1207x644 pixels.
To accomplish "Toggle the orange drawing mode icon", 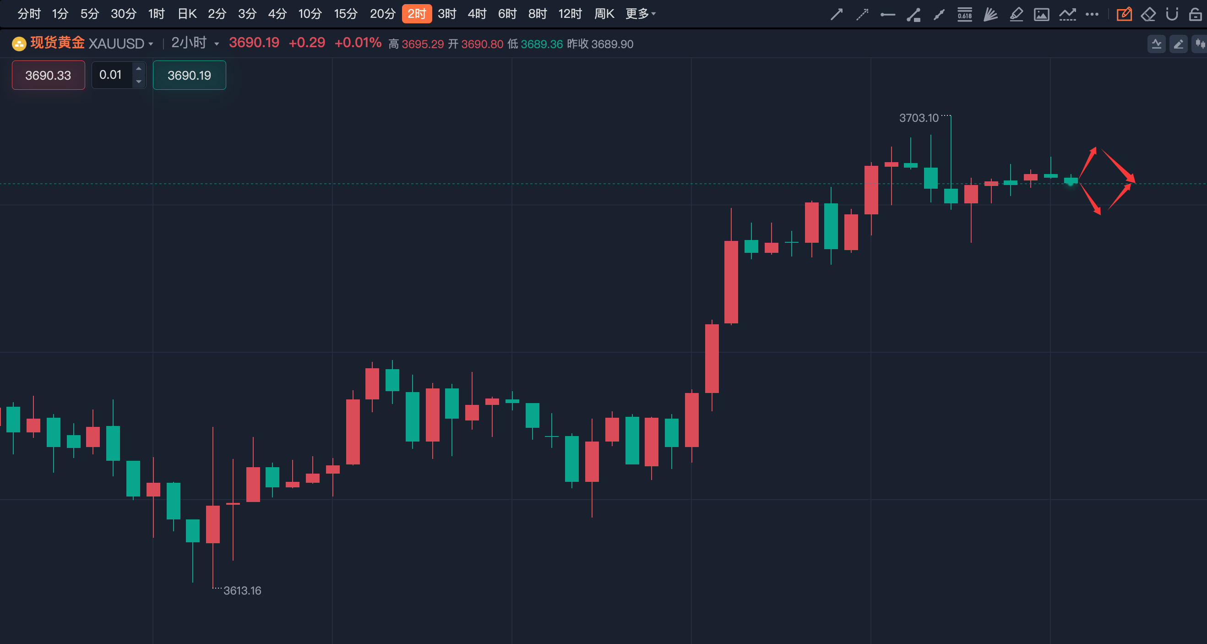I will click(x=1124, y=15).
